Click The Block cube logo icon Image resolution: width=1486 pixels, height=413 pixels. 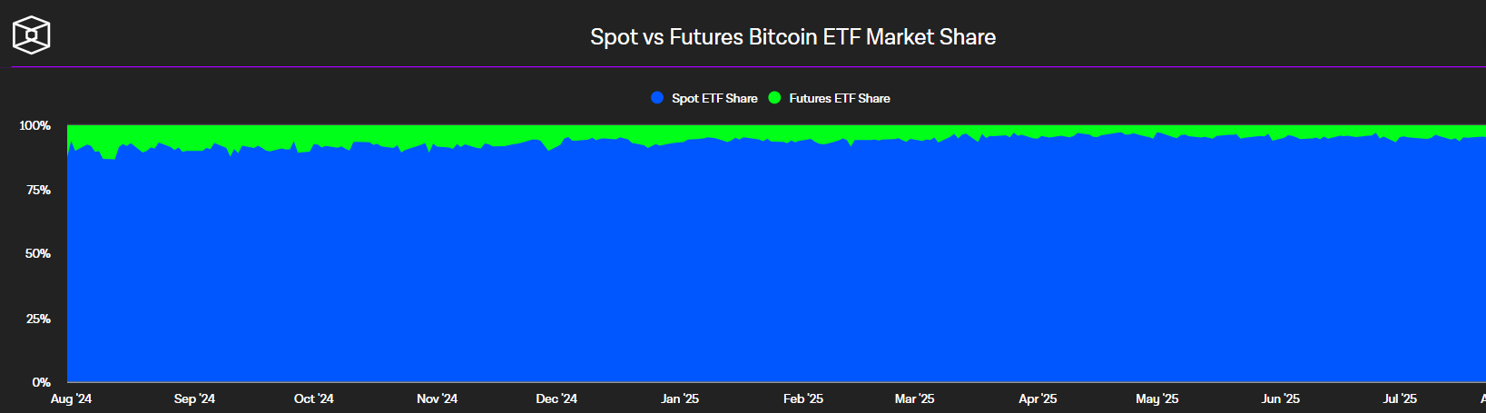pos(31,35)
